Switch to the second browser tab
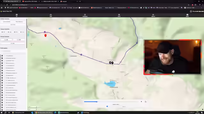 (31, 1)
